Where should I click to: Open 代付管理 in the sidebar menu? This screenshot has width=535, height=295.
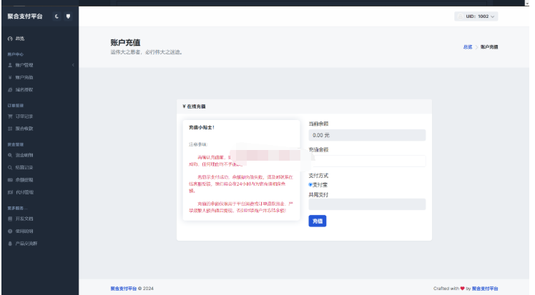(24, 193)
